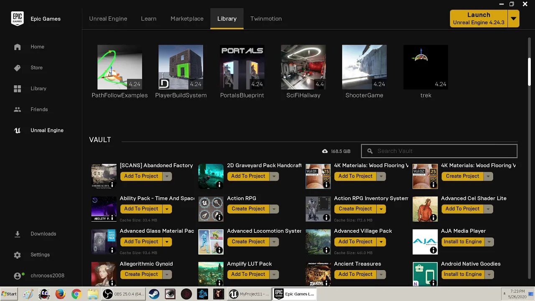Viewport: 535px width, 301px height.
Task: Open the Downloads arrow icon
Action: click(17, 234)
